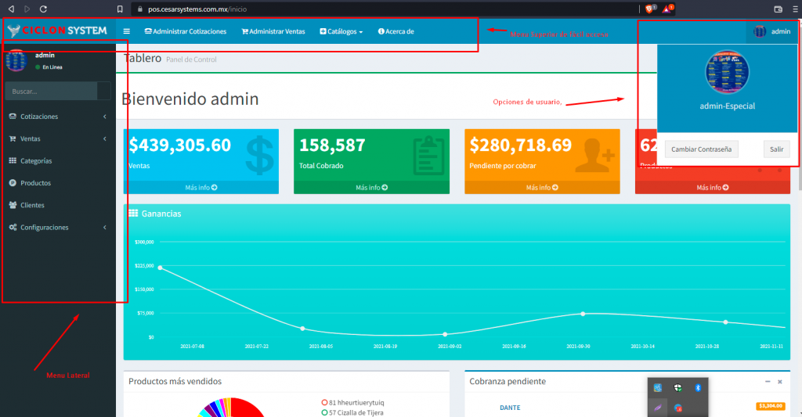Open the Categorías section in the sidebar
Viewport: 802px width, 417px height.
tap(36, 161)
